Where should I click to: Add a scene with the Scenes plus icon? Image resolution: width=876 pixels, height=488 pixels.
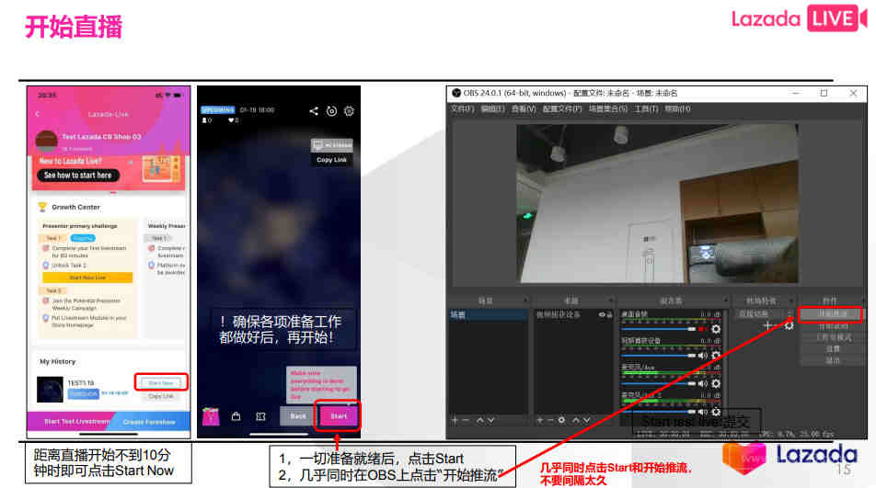click(x=455, y=421)
